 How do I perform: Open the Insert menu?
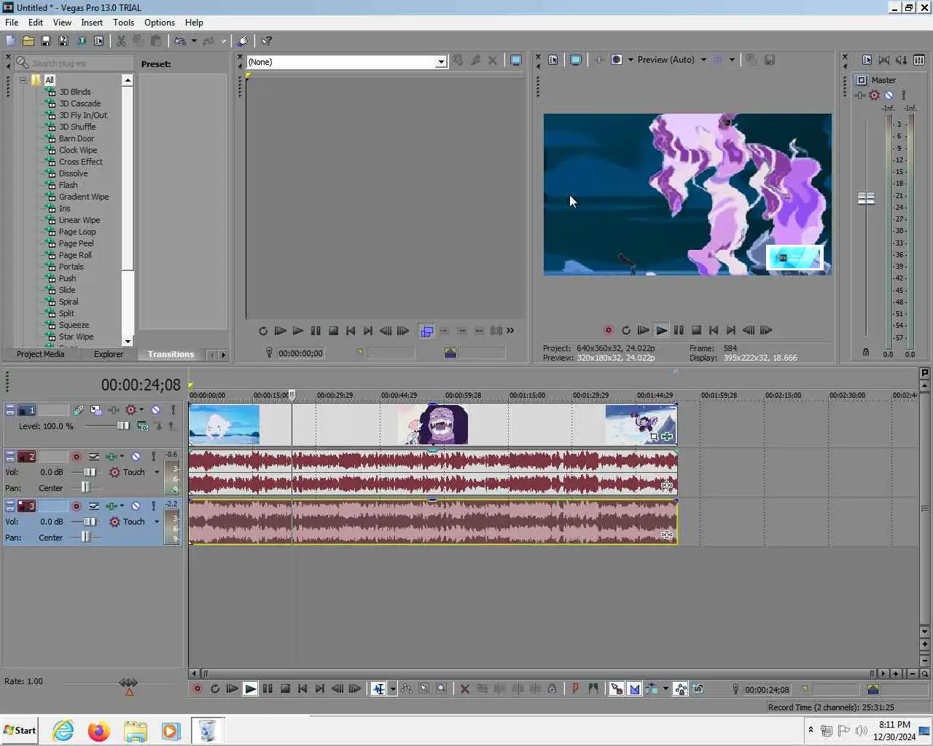point(92,23)
